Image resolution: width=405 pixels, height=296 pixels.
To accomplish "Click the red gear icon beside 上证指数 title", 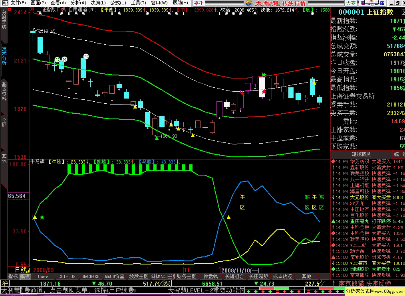I will (x=32, y=9).
